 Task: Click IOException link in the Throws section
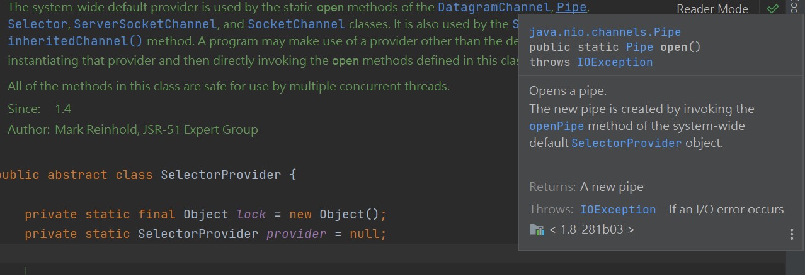(x=618, y=210)
